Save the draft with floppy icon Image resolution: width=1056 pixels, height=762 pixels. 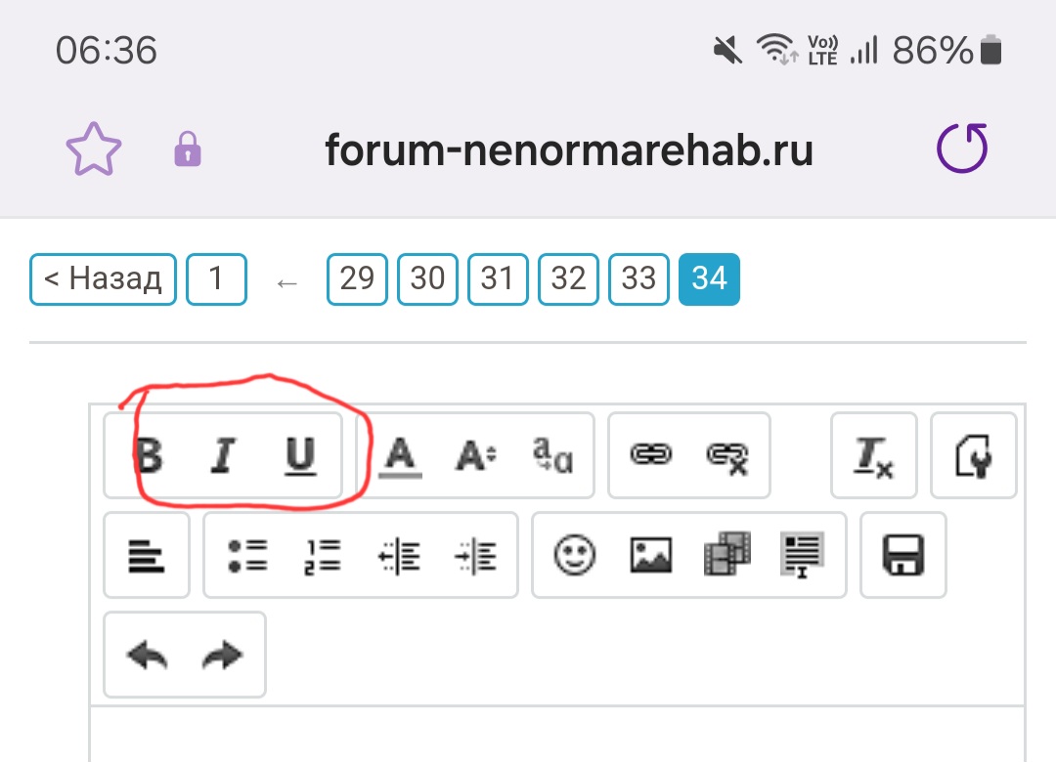click(902, 555)
